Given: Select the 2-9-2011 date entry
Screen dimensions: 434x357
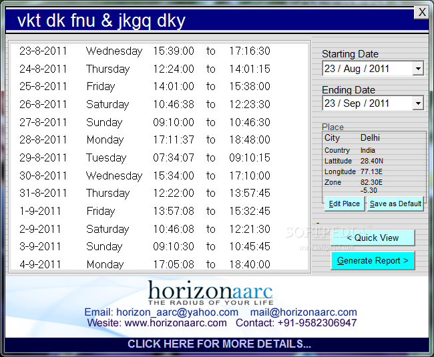Looking at the screenshot, I should [x=40, y=229].
